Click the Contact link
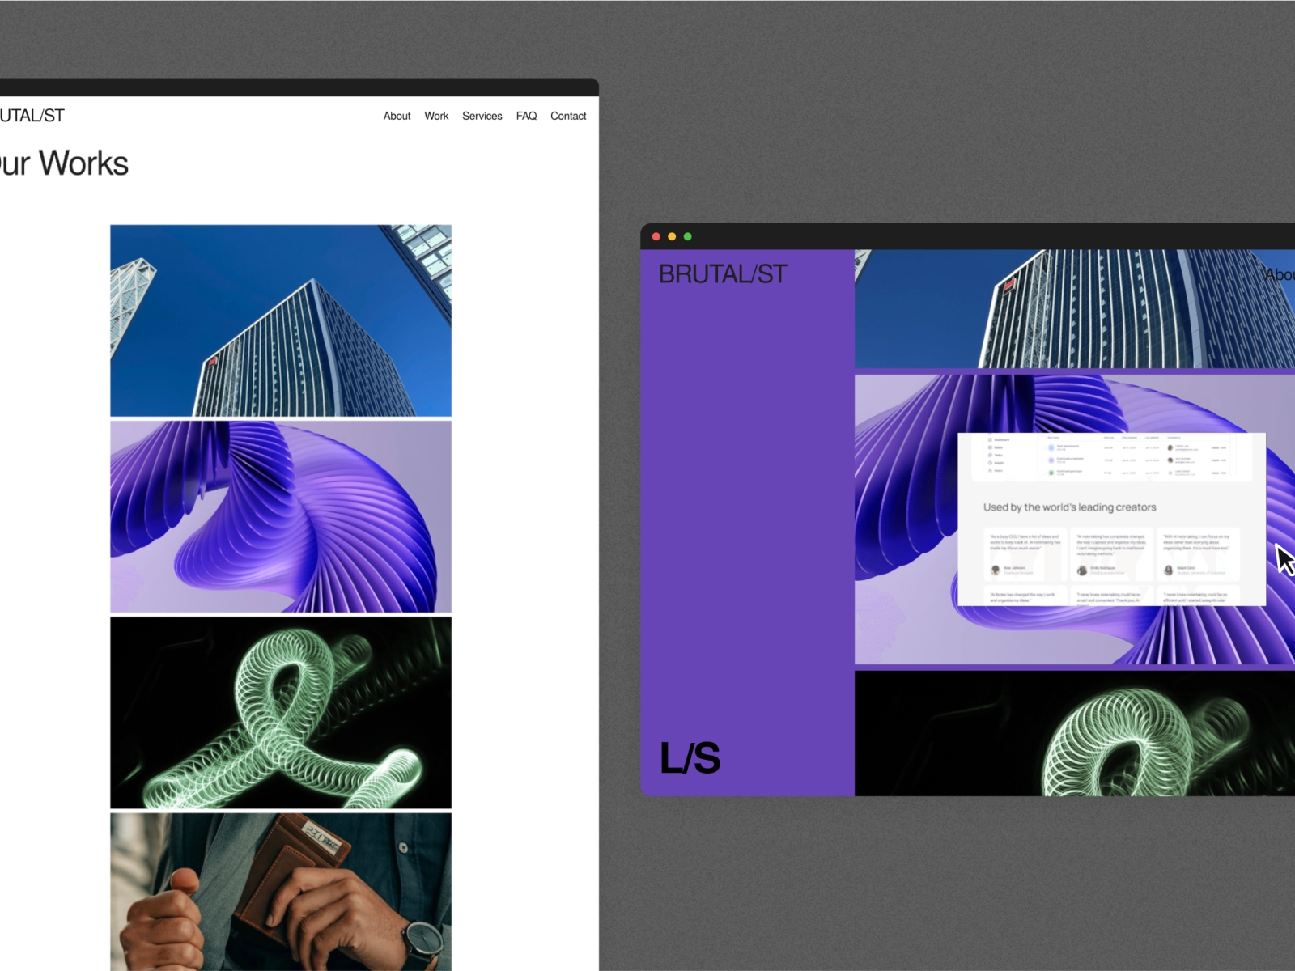1295x971 pixels. tap(568, 116)
